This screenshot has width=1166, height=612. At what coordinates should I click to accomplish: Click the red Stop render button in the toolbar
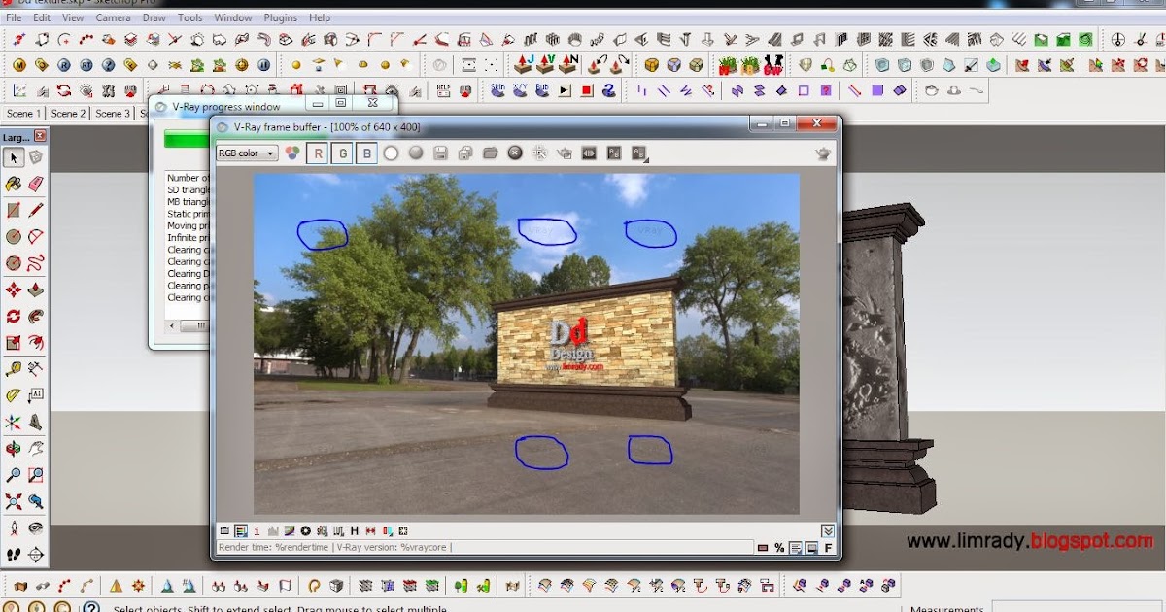coord(587,90)
